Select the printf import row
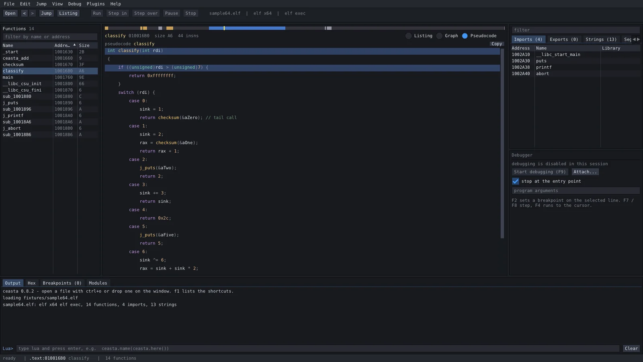The width and height of the screenshot is (643, 362). tap(575, 68)
